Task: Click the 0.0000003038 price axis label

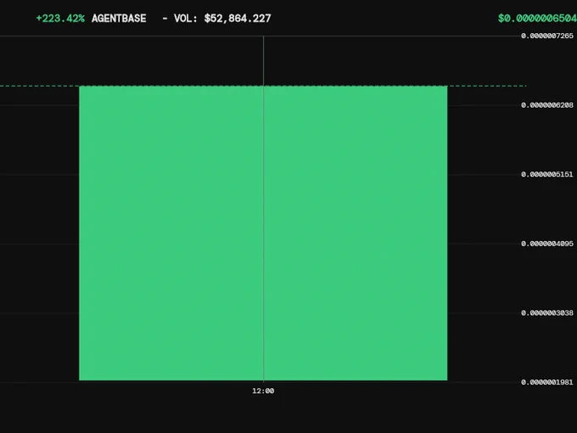Action: coord(546,313)
